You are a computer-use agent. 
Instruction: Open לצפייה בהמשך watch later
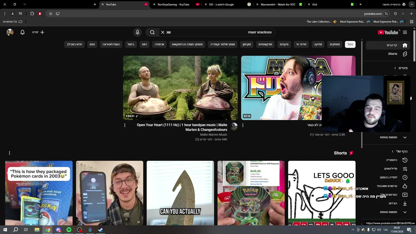(388, 177)
